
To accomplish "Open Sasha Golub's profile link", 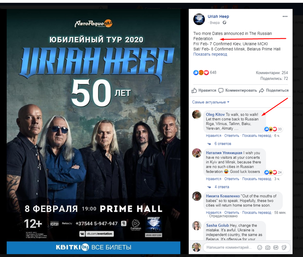I will 217,226.
